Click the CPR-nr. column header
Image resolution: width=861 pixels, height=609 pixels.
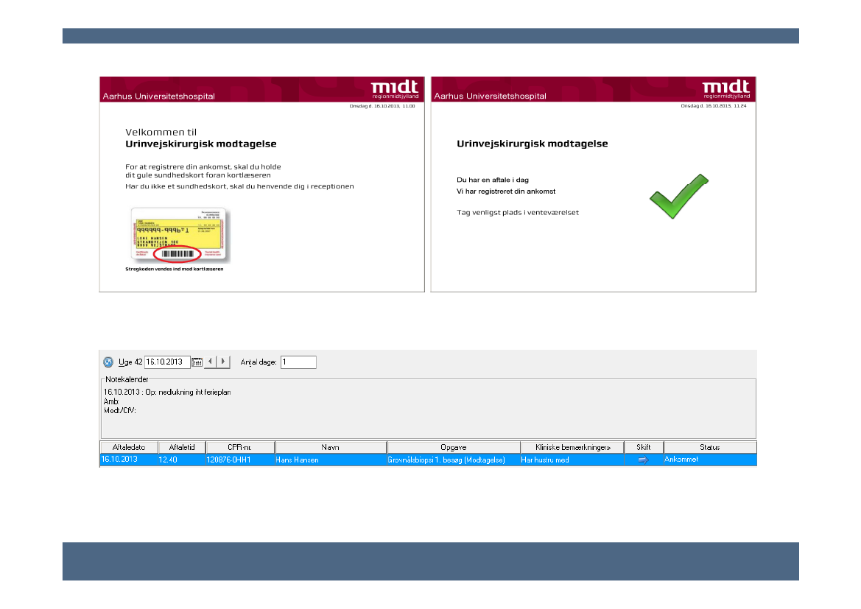[x=239, y=447]
